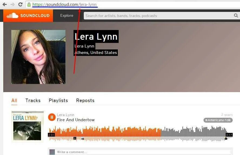The image size is (240, 155).
Task: Open the Lera Lynn artist link above the track
Action: [65, 115]
